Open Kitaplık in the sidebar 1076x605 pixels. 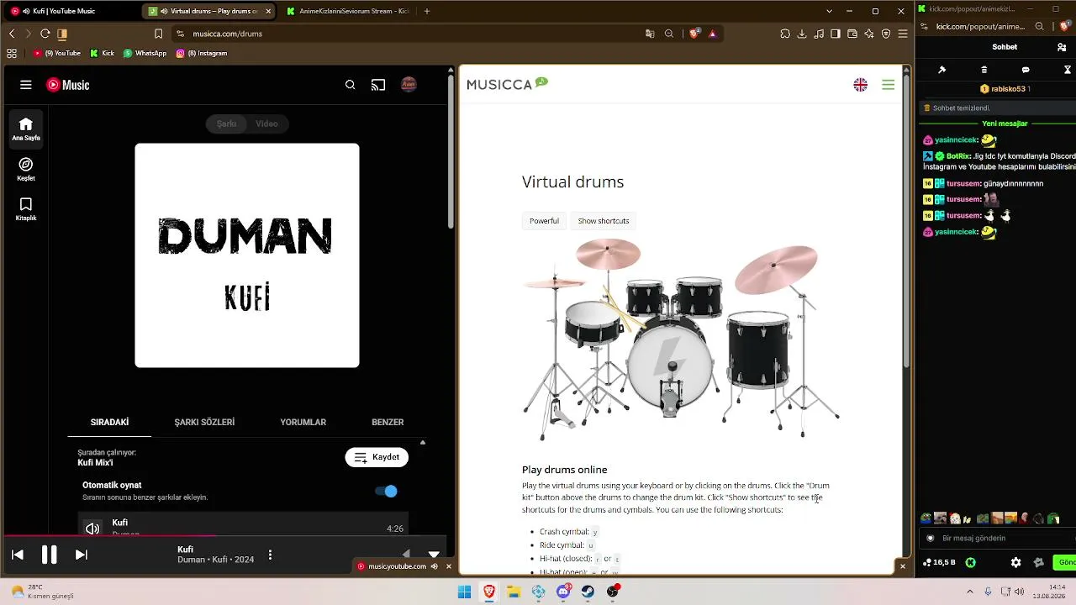26,209
